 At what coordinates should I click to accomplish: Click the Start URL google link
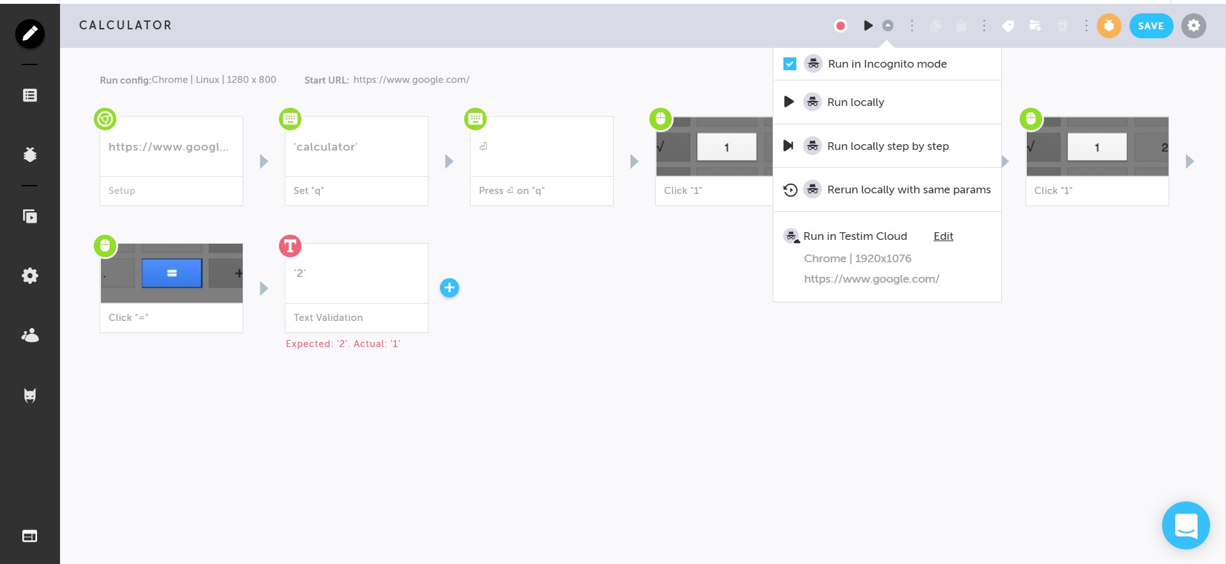click(x=411, y=80)
